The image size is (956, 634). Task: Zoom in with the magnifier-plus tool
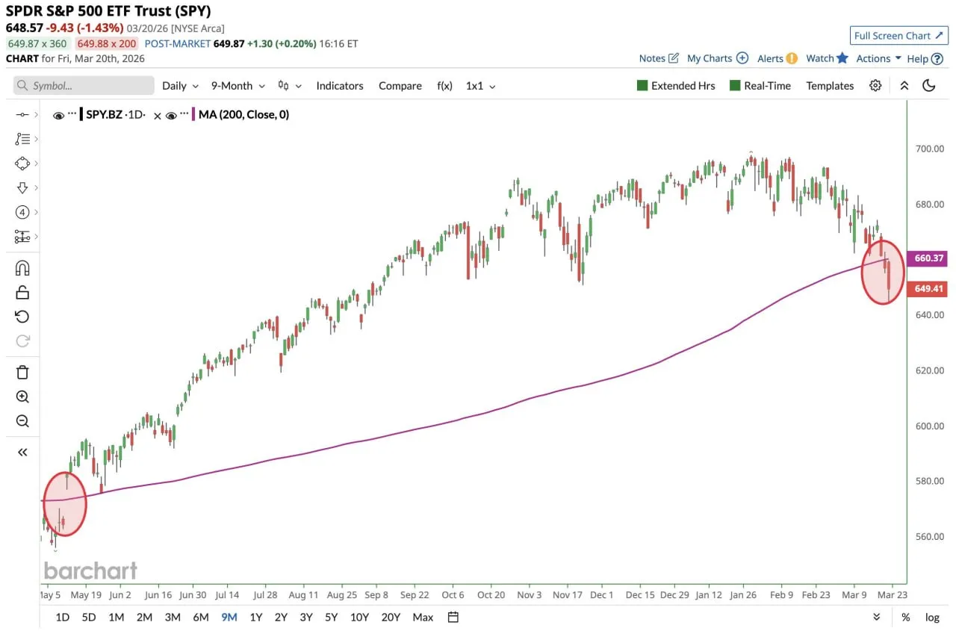pos(21,397)
